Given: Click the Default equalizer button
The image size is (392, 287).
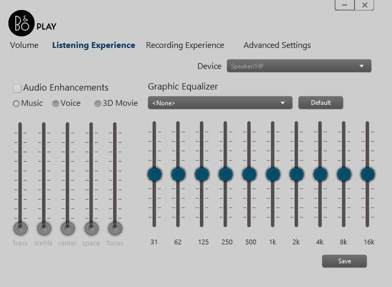Looking at the screenshot, I should 321,103.
